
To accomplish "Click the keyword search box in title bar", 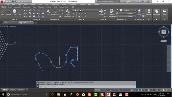I will click(x=108, y=2).
